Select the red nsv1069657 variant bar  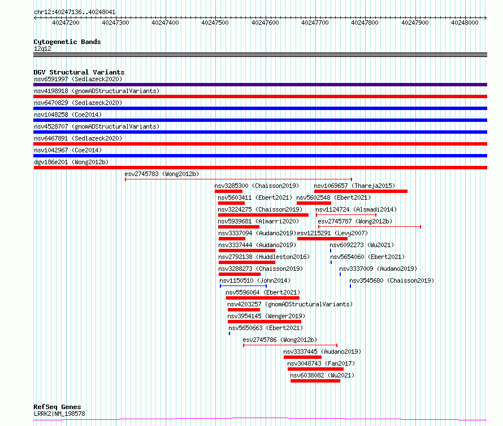tap(361, 191)
